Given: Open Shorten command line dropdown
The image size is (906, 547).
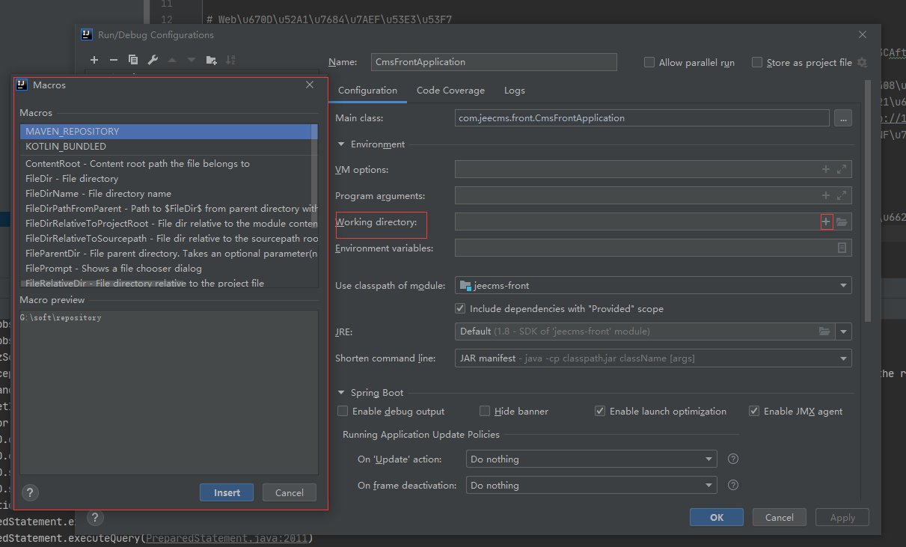Looking at the screenshot, I should pos(844,358).
